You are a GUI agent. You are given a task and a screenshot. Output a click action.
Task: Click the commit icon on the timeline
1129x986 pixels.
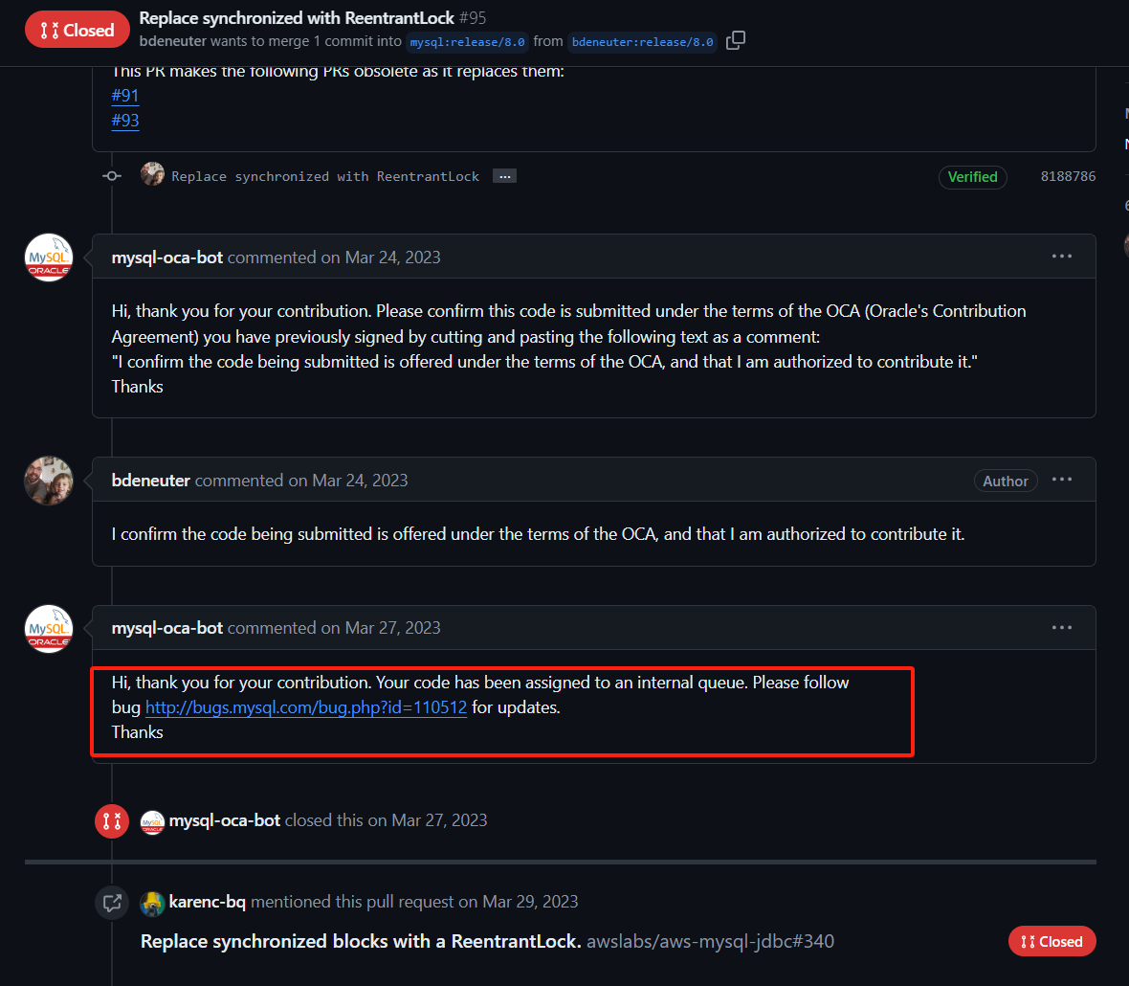112,176
